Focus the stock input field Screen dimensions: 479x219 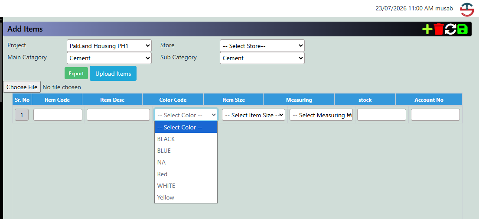381,115
